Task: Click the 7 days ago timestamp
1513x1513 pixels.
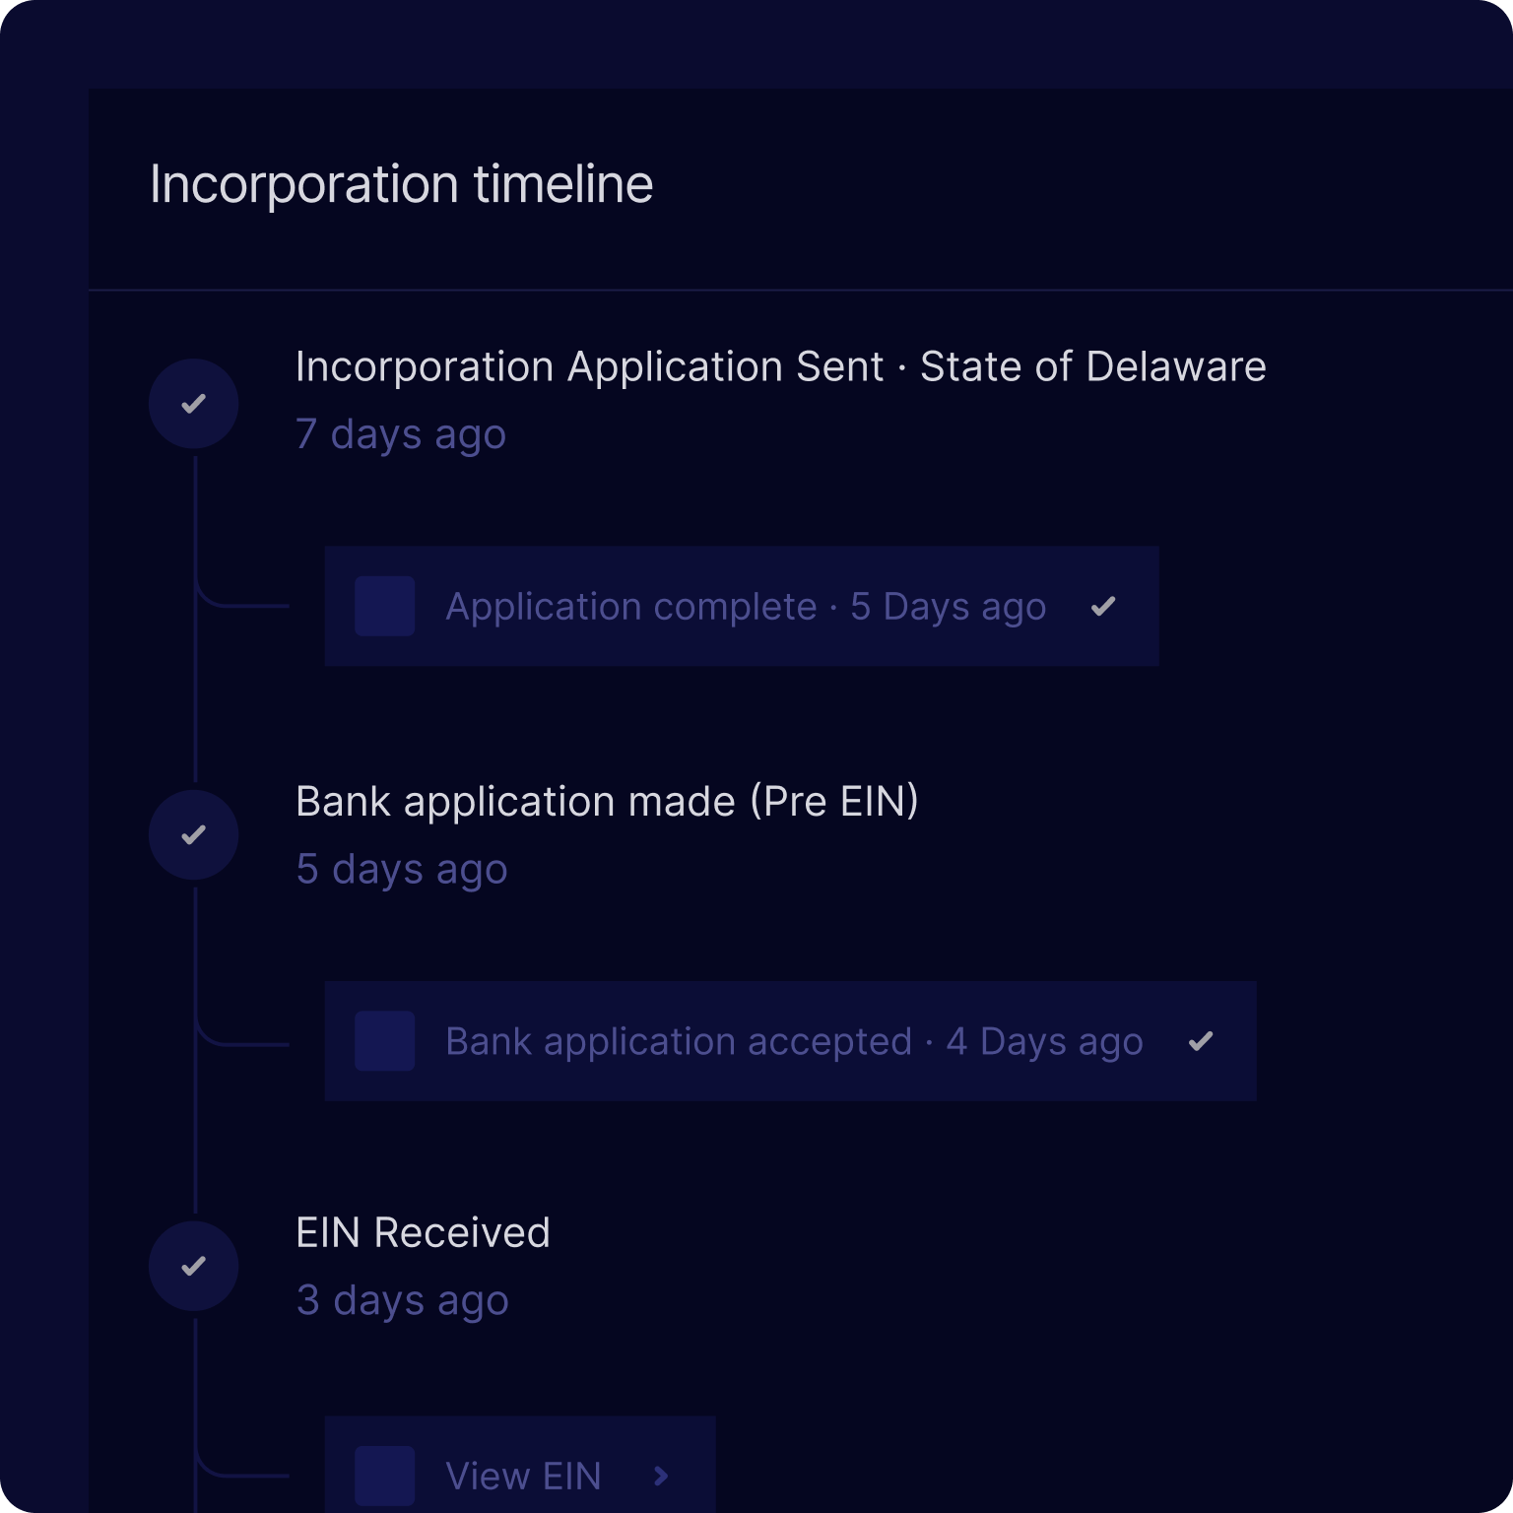Action: click(x=401, y=434)
